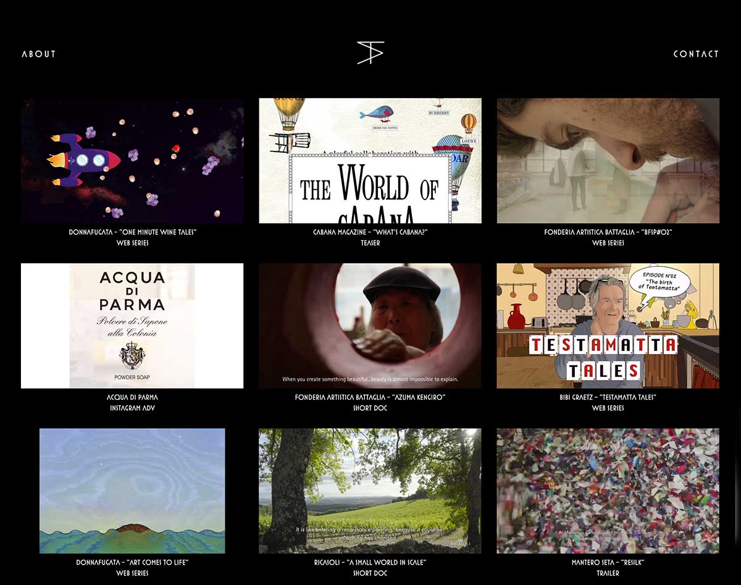This screenshot has height=585, width=741.
Task: Open the colorful fabric scraps thumbnail
Action: (608, 490)
